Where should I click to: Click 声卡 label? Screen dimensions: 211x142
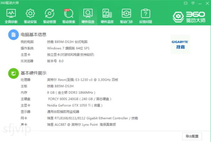(24, 125)
